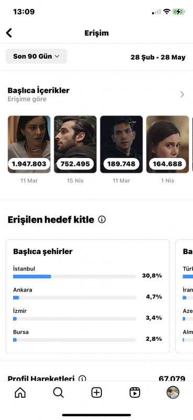The image size is (193, 420).
Task: Tap the İstanbul percentage bar
Action: coord(74,277)
